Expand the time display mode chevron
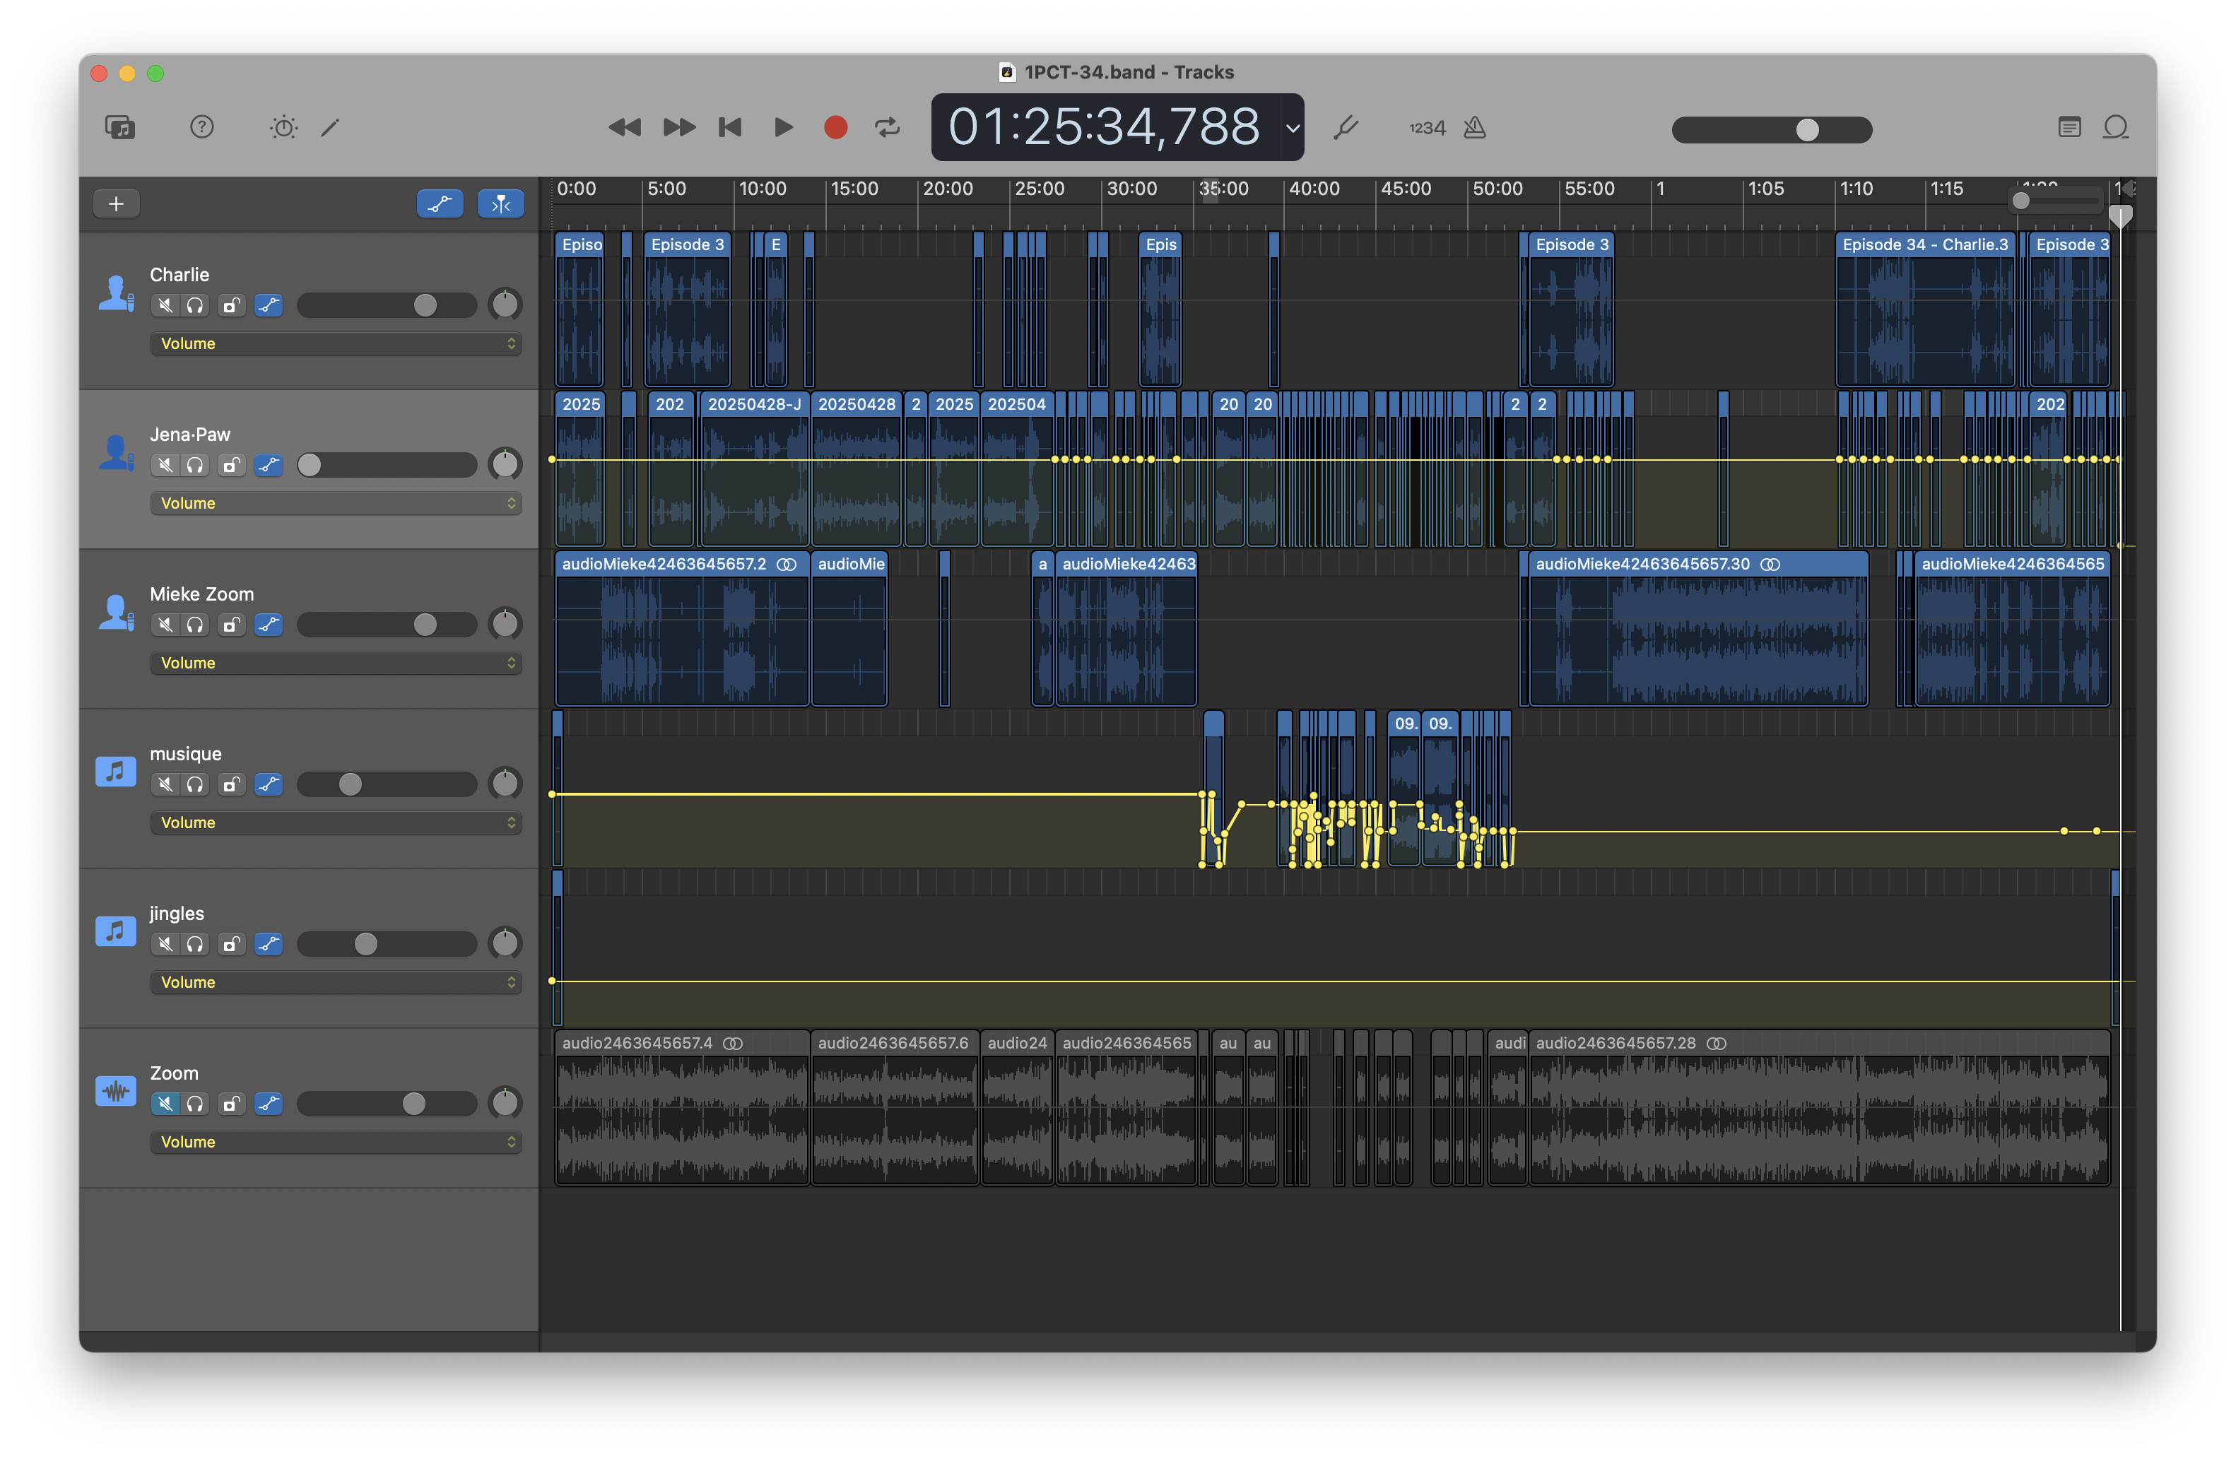Viewport: 2236px width, 1457px height. point(1293,128)
